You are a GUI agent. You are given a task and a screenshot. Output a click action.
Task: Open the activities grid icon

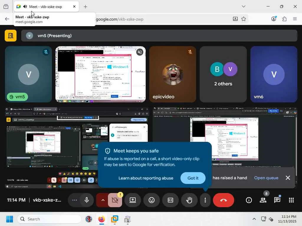pyautogui.click(x=291, y=200)
